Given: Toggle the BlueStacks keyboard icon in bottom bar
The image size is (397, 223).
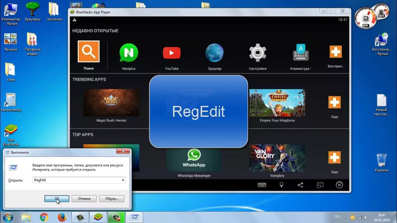Looking at the screenshot, I should click(x=262, y=185).
